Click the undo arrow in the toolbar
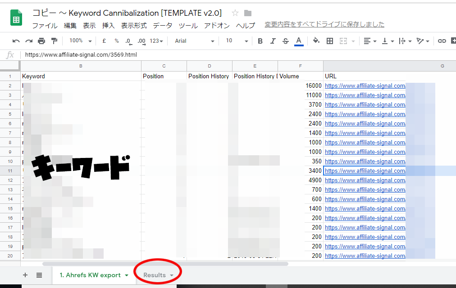This screenshot has height=288, width=456. pyautogui.click(x=16, y=41)
